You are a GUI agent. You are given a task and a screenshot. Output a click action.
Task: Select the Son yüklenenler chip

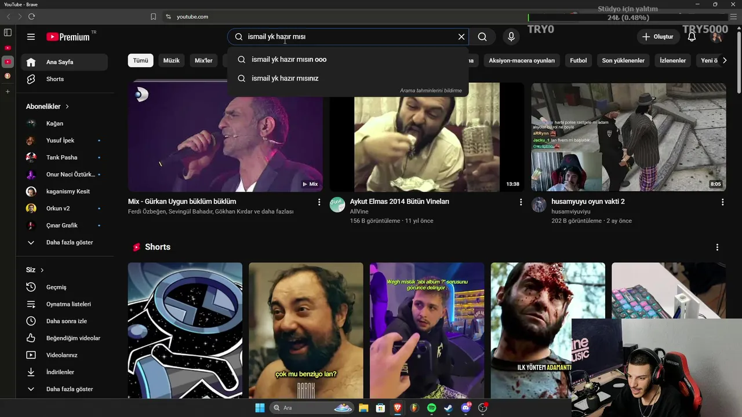pos(623,60)
